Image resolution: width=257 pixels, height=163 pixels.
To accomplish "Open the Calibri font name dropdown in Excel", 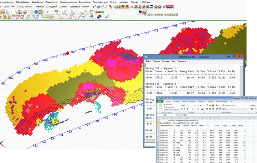I will (193, 105).
